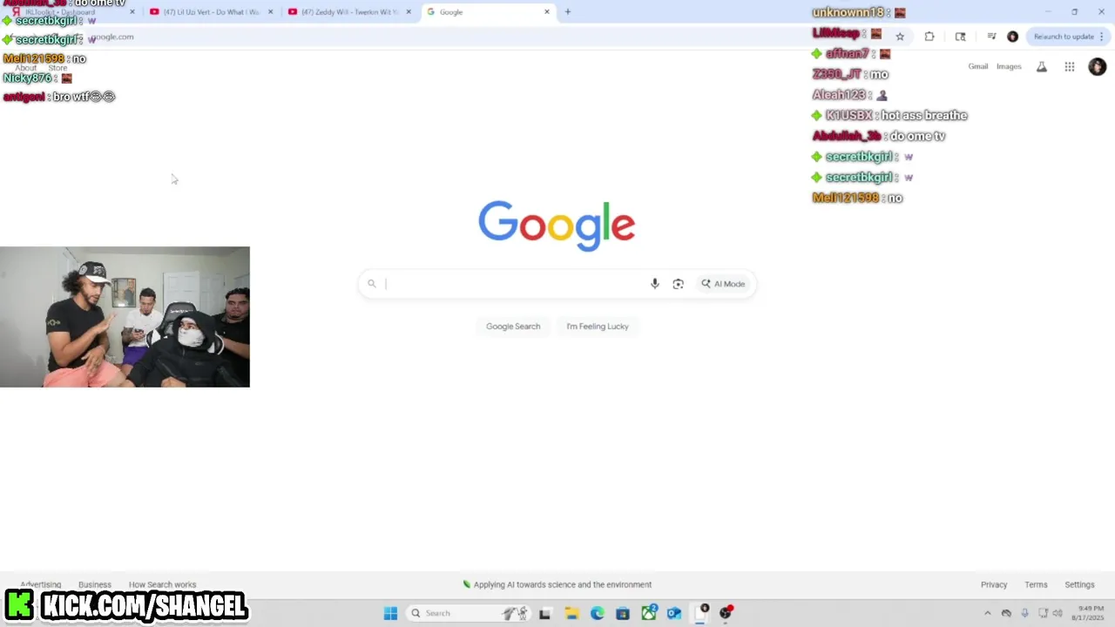Viewport: 1115px width, 627px height.
Task: Click the Windows taskbar Search box
Action: [468, 613]
